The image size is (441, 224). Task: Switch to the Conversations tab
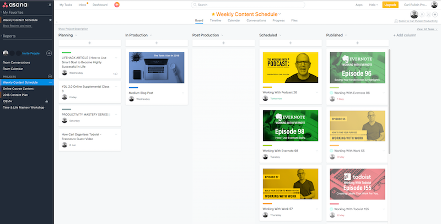click(x=256, y=20)
